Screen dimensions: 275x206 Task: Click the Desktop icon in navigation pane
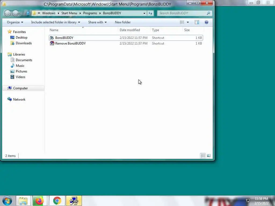pos(12,38)
